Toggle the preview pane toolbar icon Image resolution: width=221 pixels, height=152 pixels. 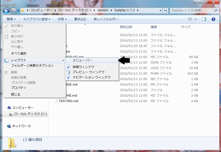(x=204, y=19)
